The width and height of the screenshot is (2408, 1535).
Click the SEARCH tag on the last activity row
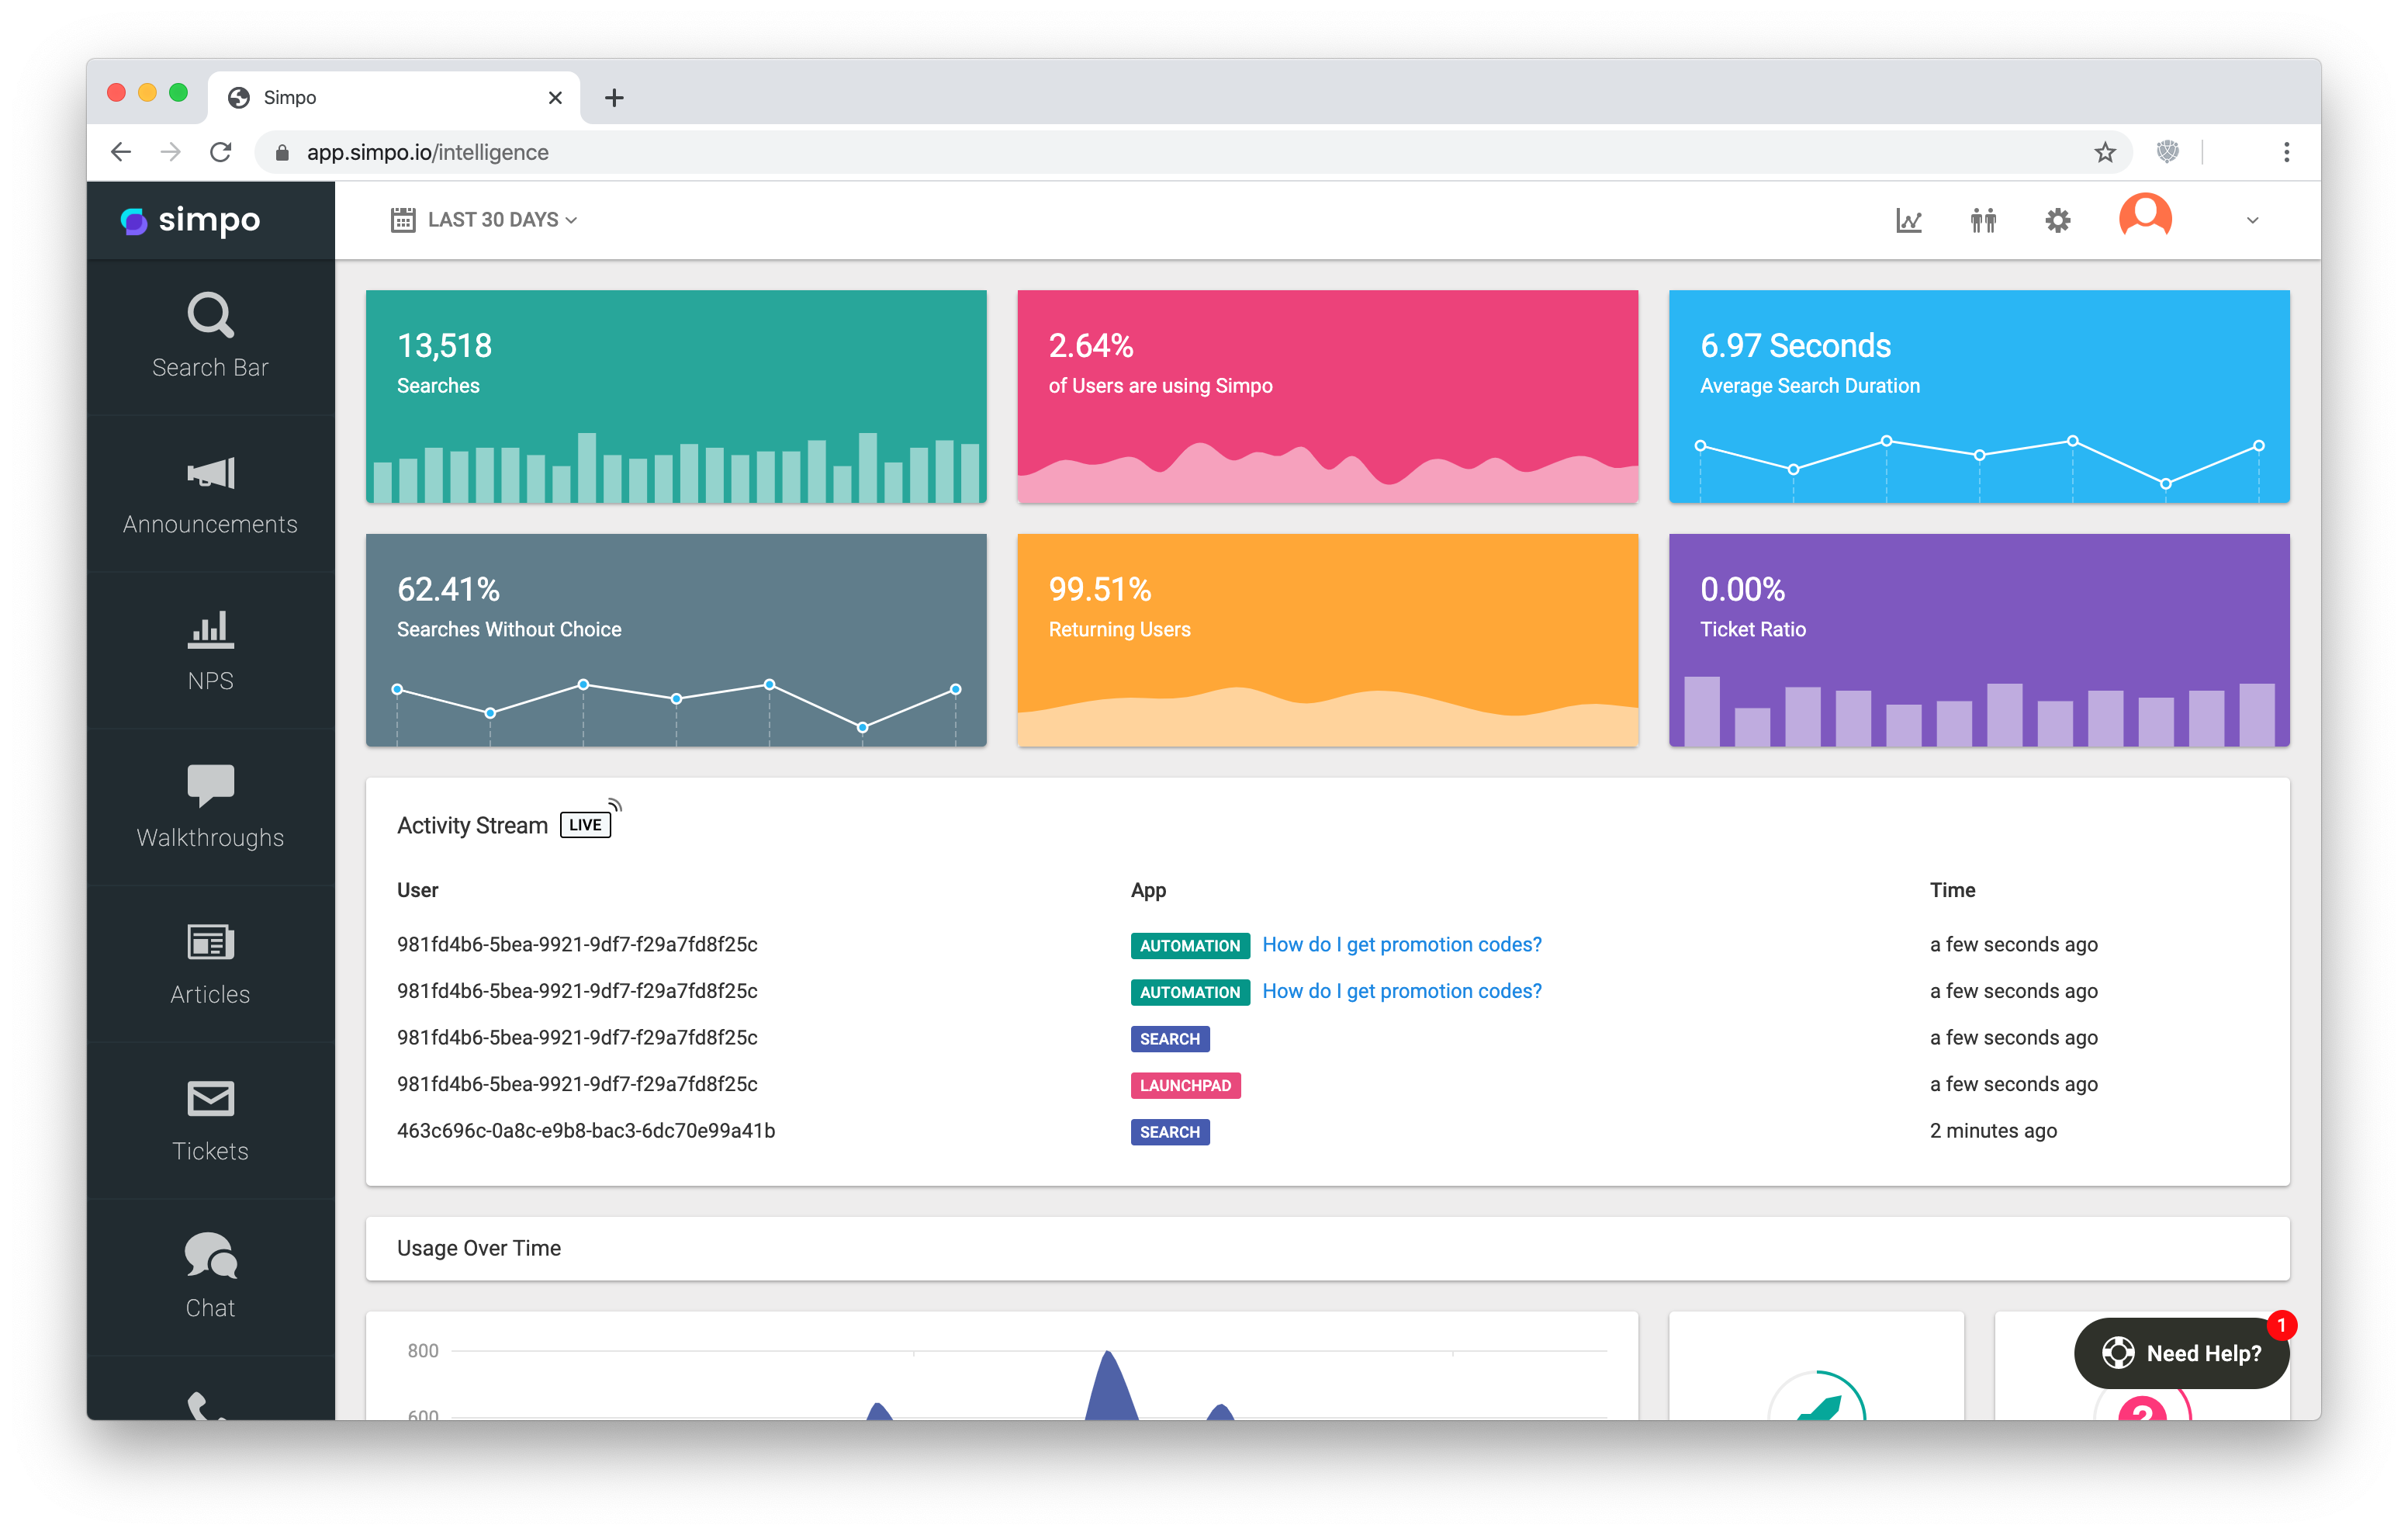point(1169,1131)
